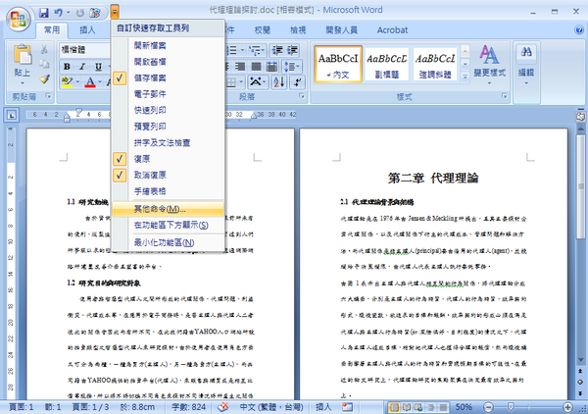
Task: Open the 樣式 group dialog launcher
Action: point(505,96)
